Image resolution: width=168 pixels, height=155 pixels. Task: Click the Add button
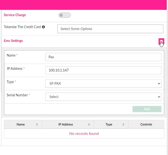(x=147, y=109)
